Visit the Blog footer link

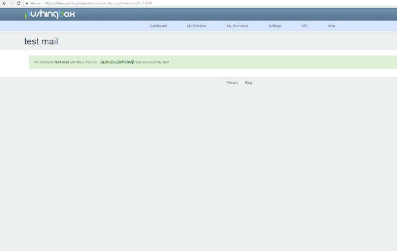(248, 83)
